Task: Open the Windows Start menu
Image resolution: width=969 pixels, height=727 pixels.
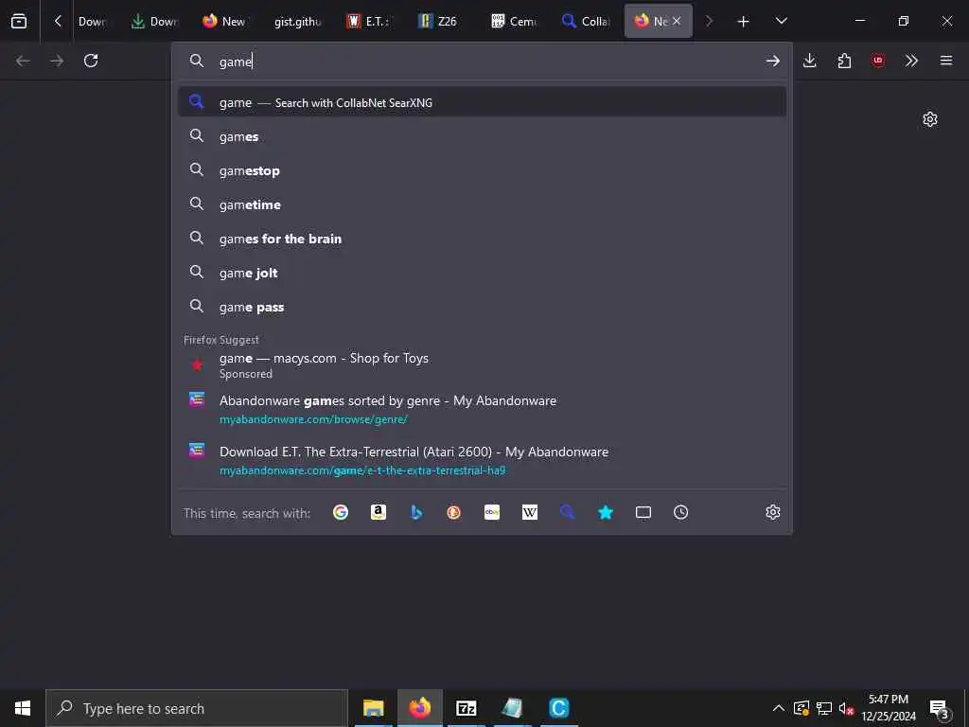Action: [x=23, y=708]
